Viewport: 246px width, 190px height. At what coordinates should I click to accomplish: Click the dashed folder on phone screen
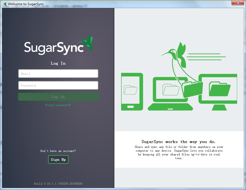tap(130, 90)
